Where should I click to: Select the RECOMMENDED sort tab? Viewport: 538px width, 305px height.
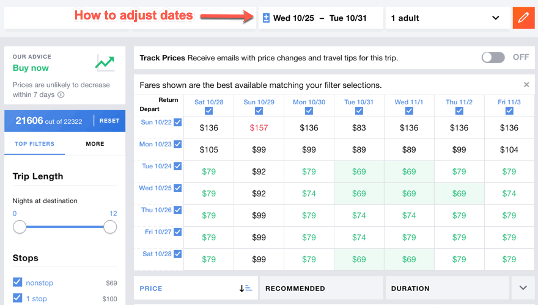[321, 289]
